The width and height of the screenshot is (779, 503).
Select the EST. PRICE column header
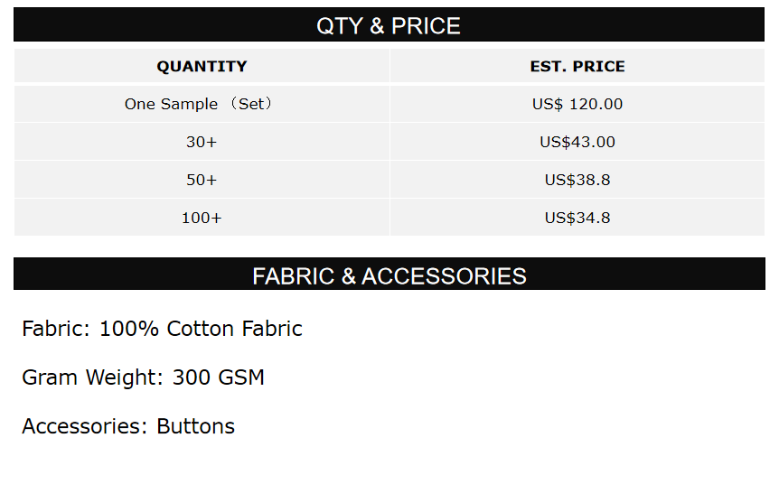coord(577,66)
